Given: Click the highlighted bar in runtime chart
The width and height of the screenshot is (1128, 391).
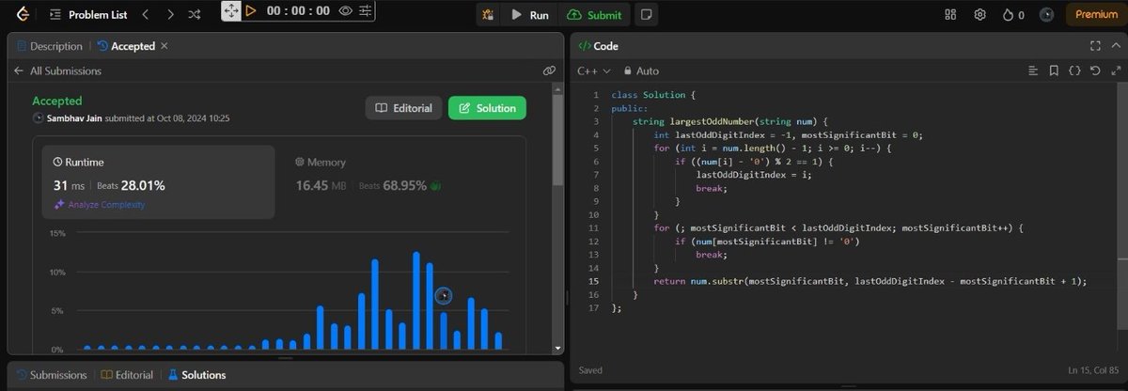Looking at the screenshot, I should point(444,331).
